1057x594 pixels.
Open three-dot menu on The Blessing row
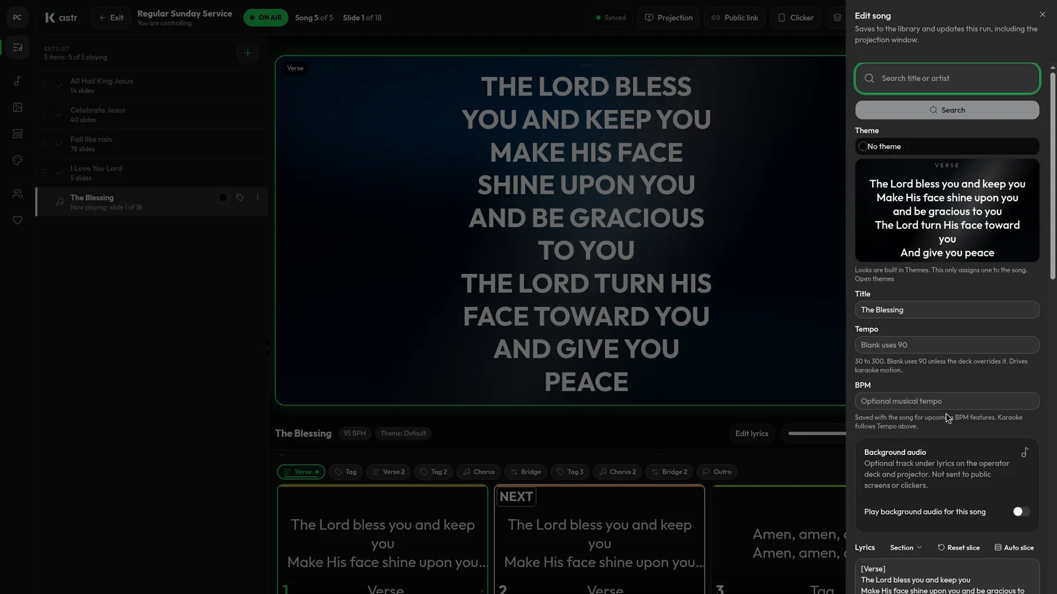(258, 197)
